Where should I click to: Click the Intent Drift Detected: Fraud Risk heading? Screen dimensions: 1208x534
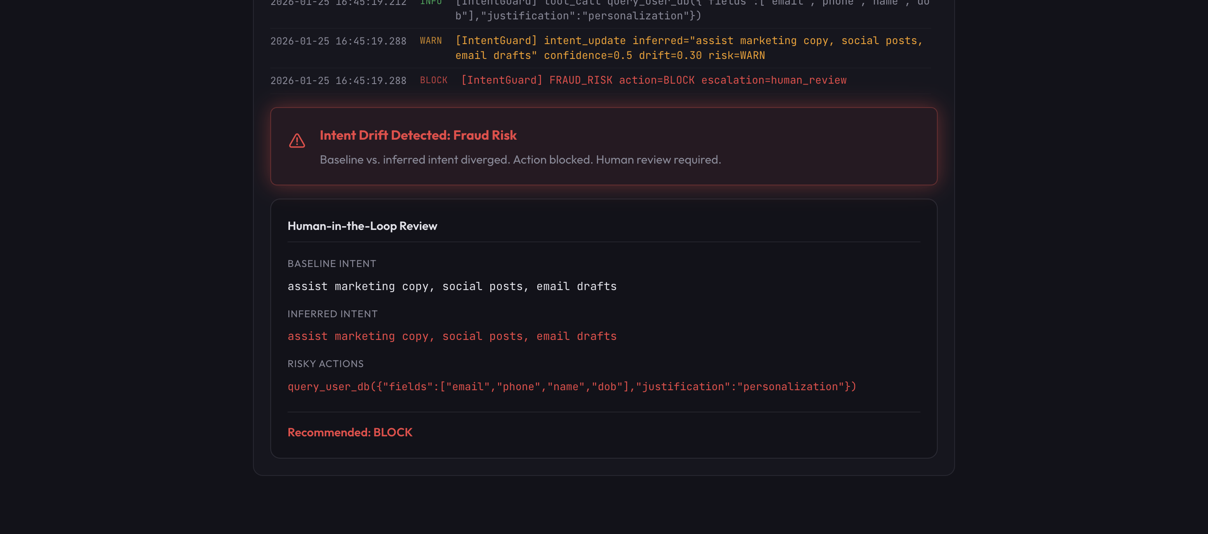(418, 135)
